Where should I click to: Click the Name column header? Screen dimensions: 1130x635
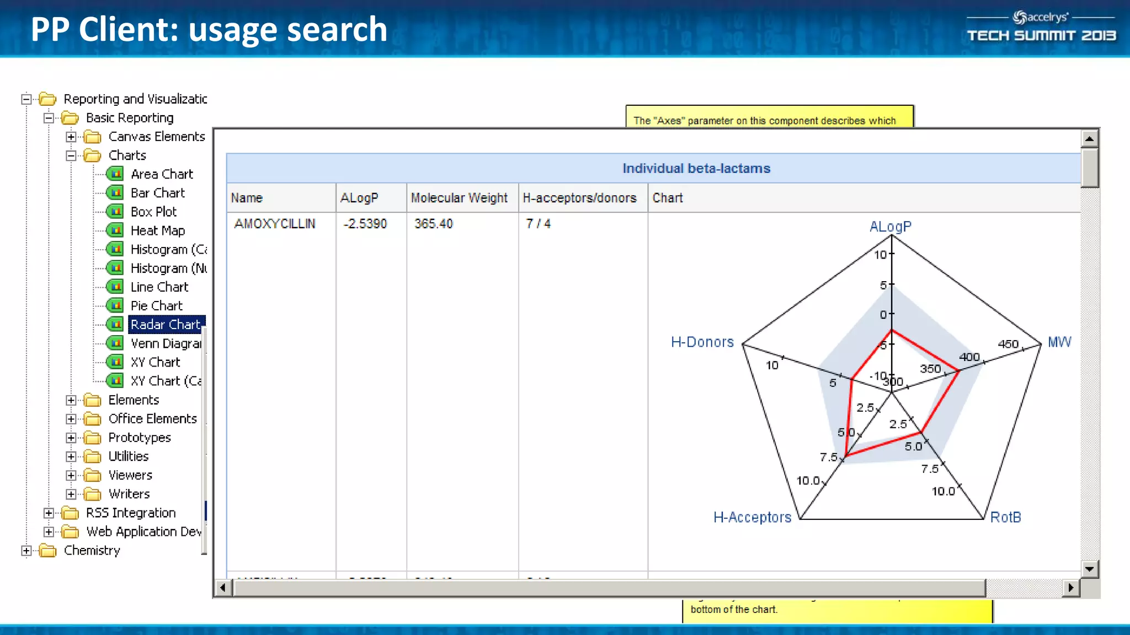click(x=281, y=198)
